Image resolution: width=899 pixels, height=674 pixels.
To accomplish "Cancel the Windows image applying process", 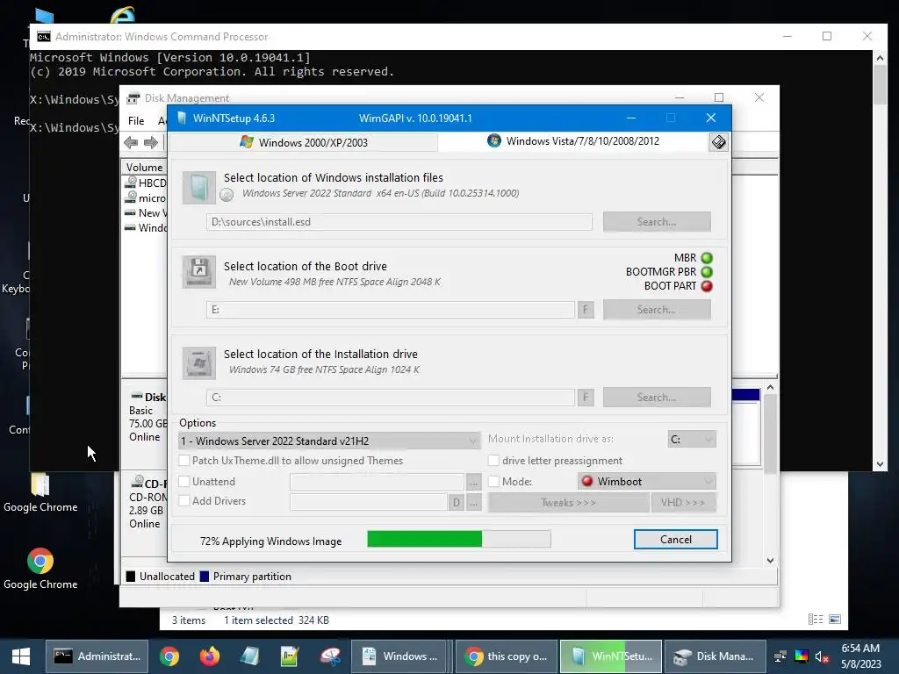I will click(x=675, y=540).
